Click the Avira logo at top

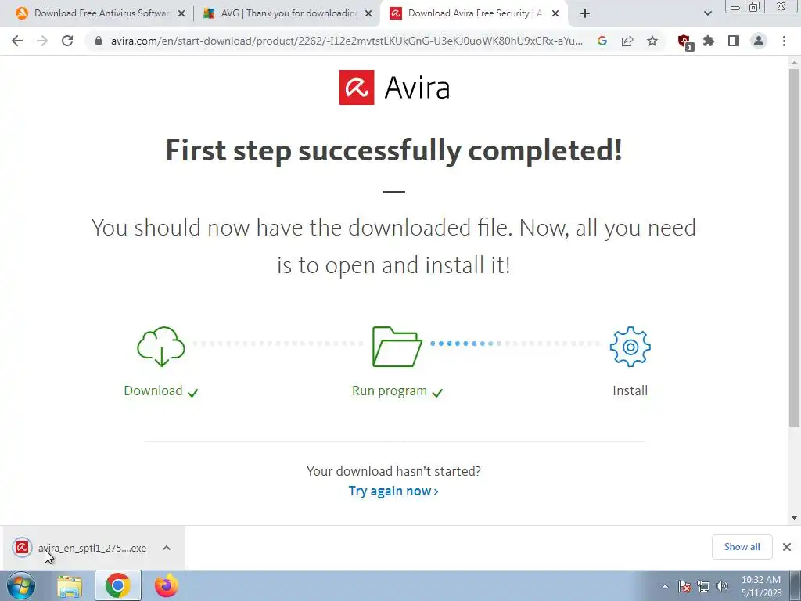pyautogui.click(x=394, y=88)
